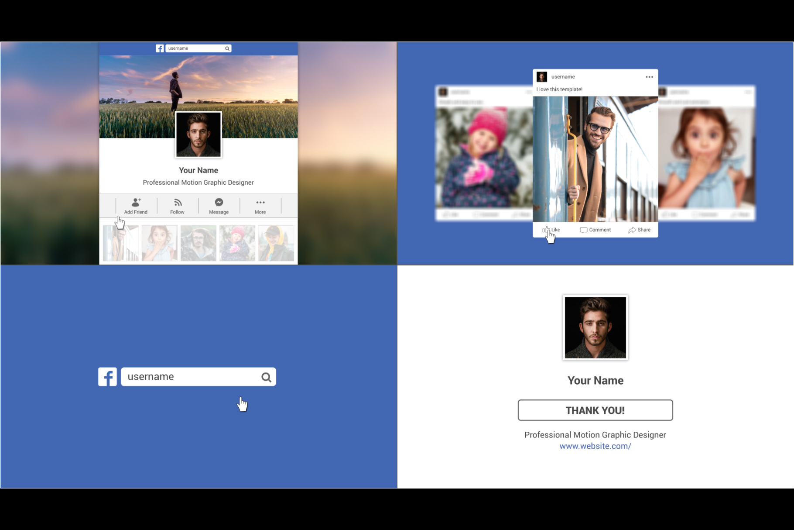Click the Add Friend icon on profile

coord(136,203)
